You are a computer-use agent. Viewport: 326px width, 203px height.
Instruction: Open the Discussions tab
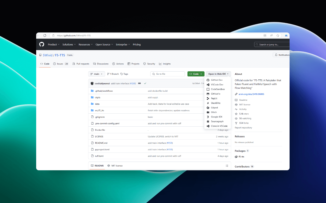[101, 64]
